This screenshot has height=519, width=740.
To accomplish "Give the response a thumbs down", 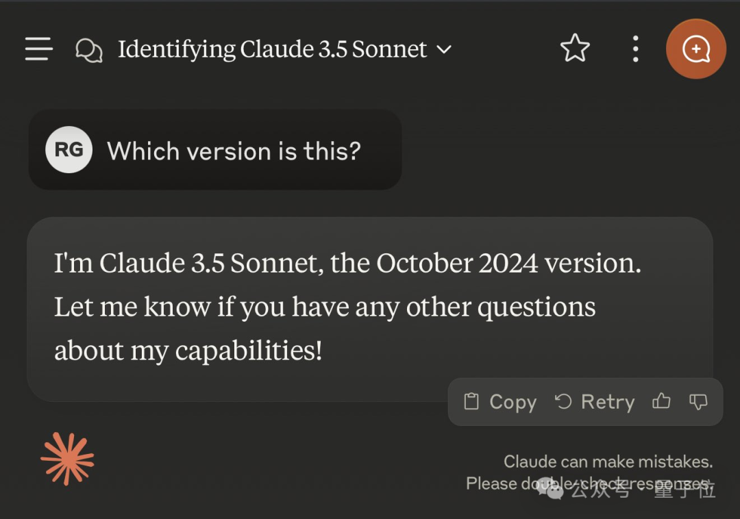I will [698, 402].
